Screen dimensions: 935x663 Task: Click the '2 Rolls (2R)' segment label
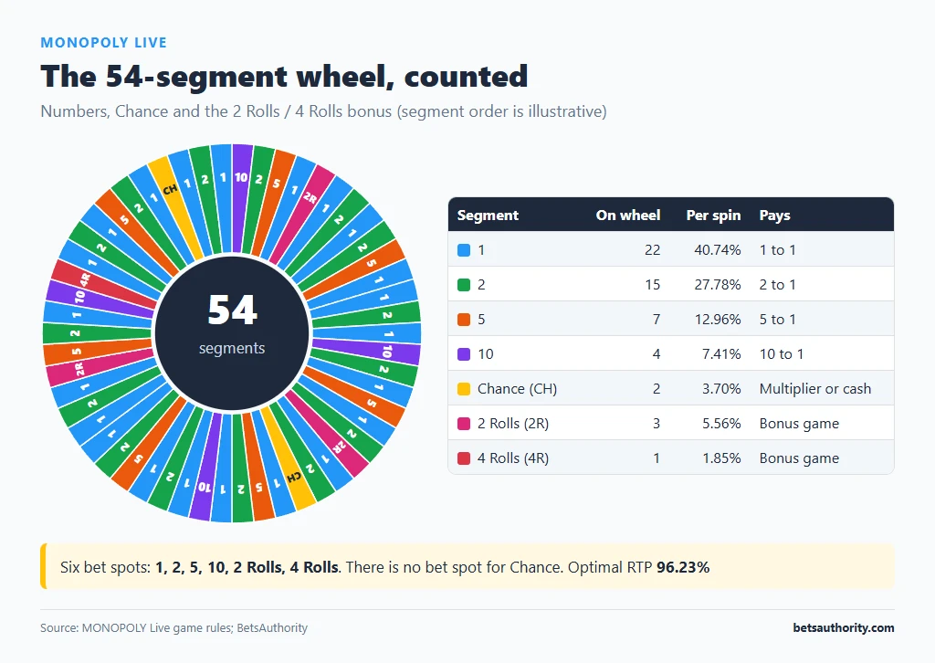point(513,424)
